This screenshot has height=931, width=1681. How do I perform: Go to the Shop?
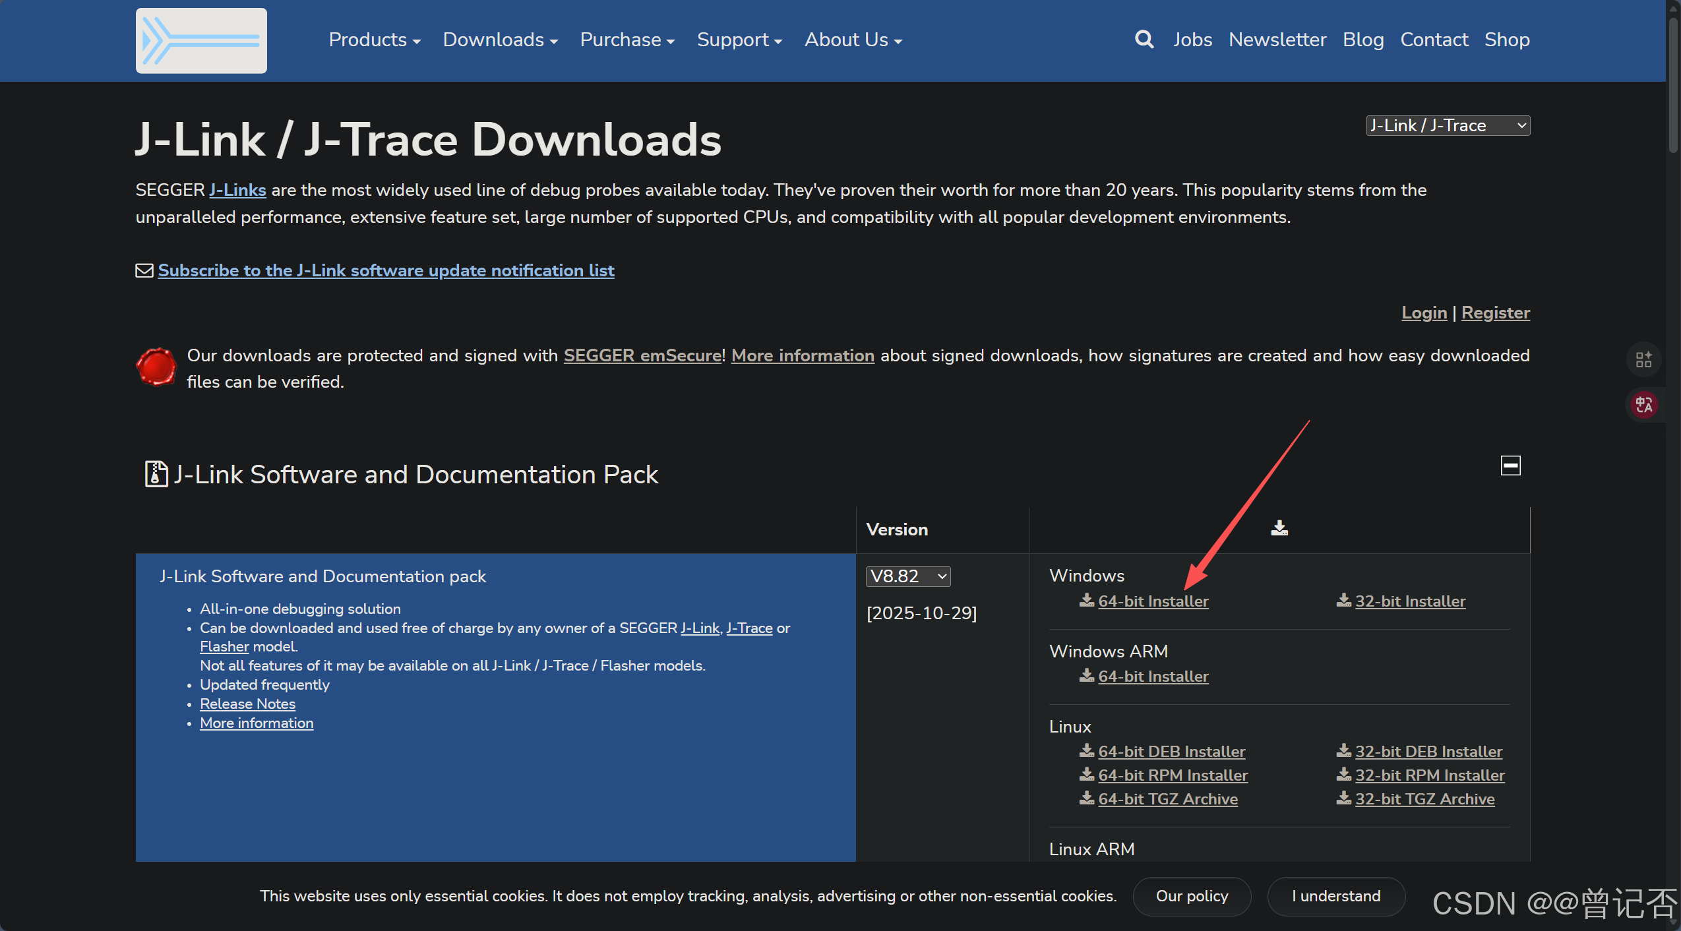coord(1507,40)
